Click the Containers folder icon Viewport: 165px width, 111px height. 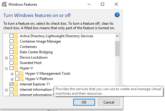coord(16,47)
